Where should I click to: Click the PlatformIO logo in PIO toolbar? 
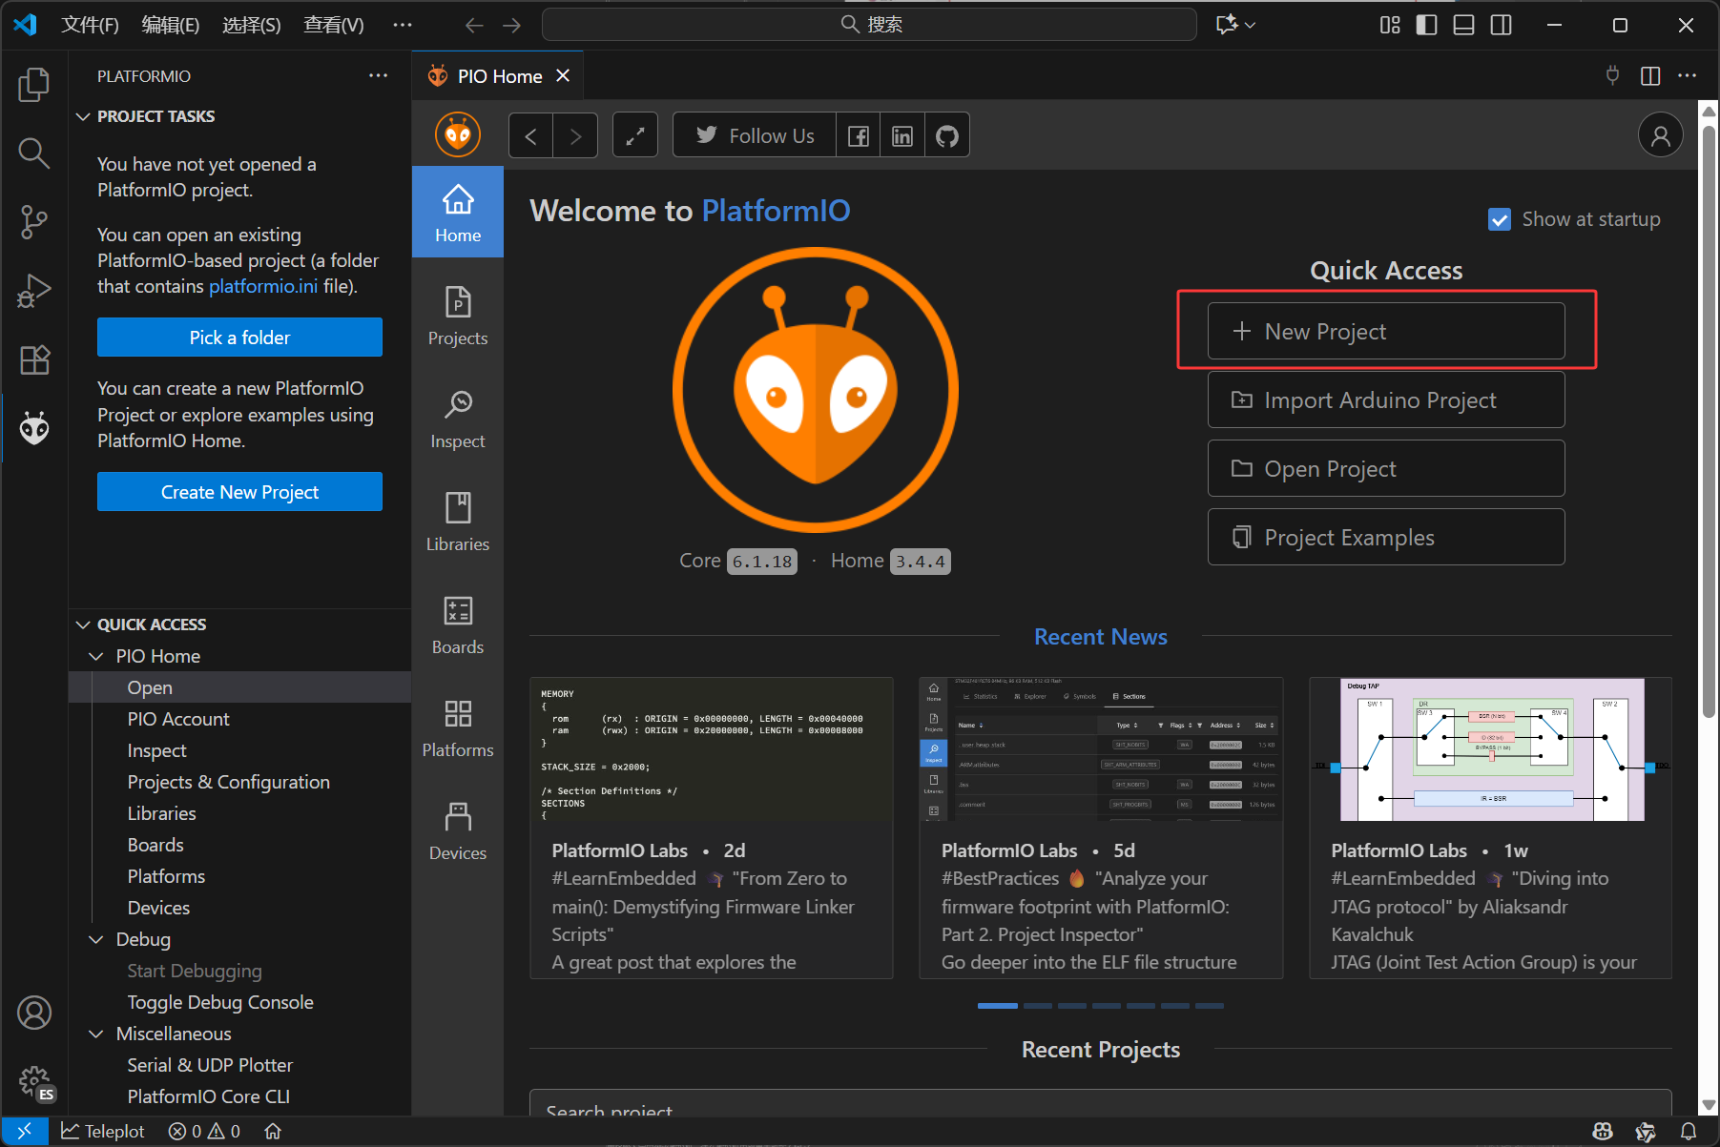point(458,135)
